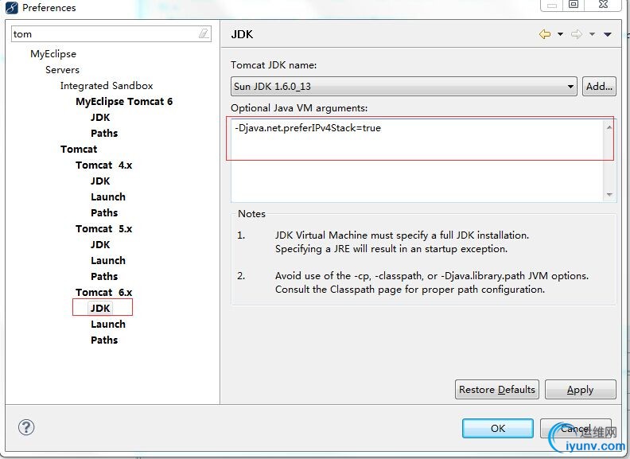Select Paths under Tomcat 6.x
This screenshot has width=630, height=459.
[104, 340]
